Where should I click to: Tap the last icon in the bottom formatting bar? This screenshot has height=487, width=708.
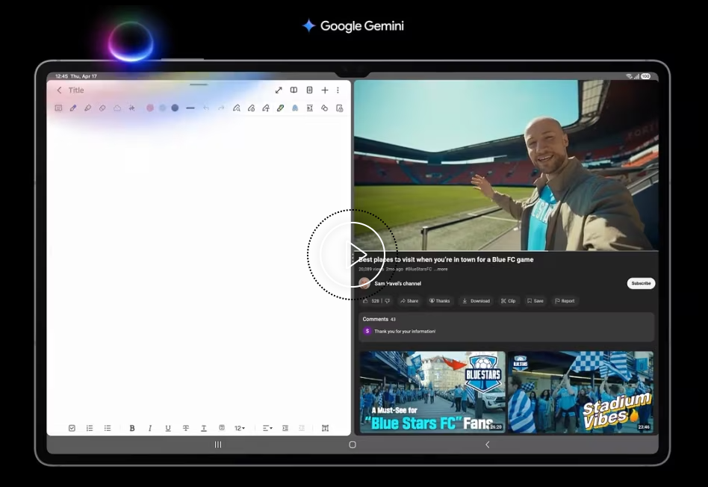[x=325, y=428]
